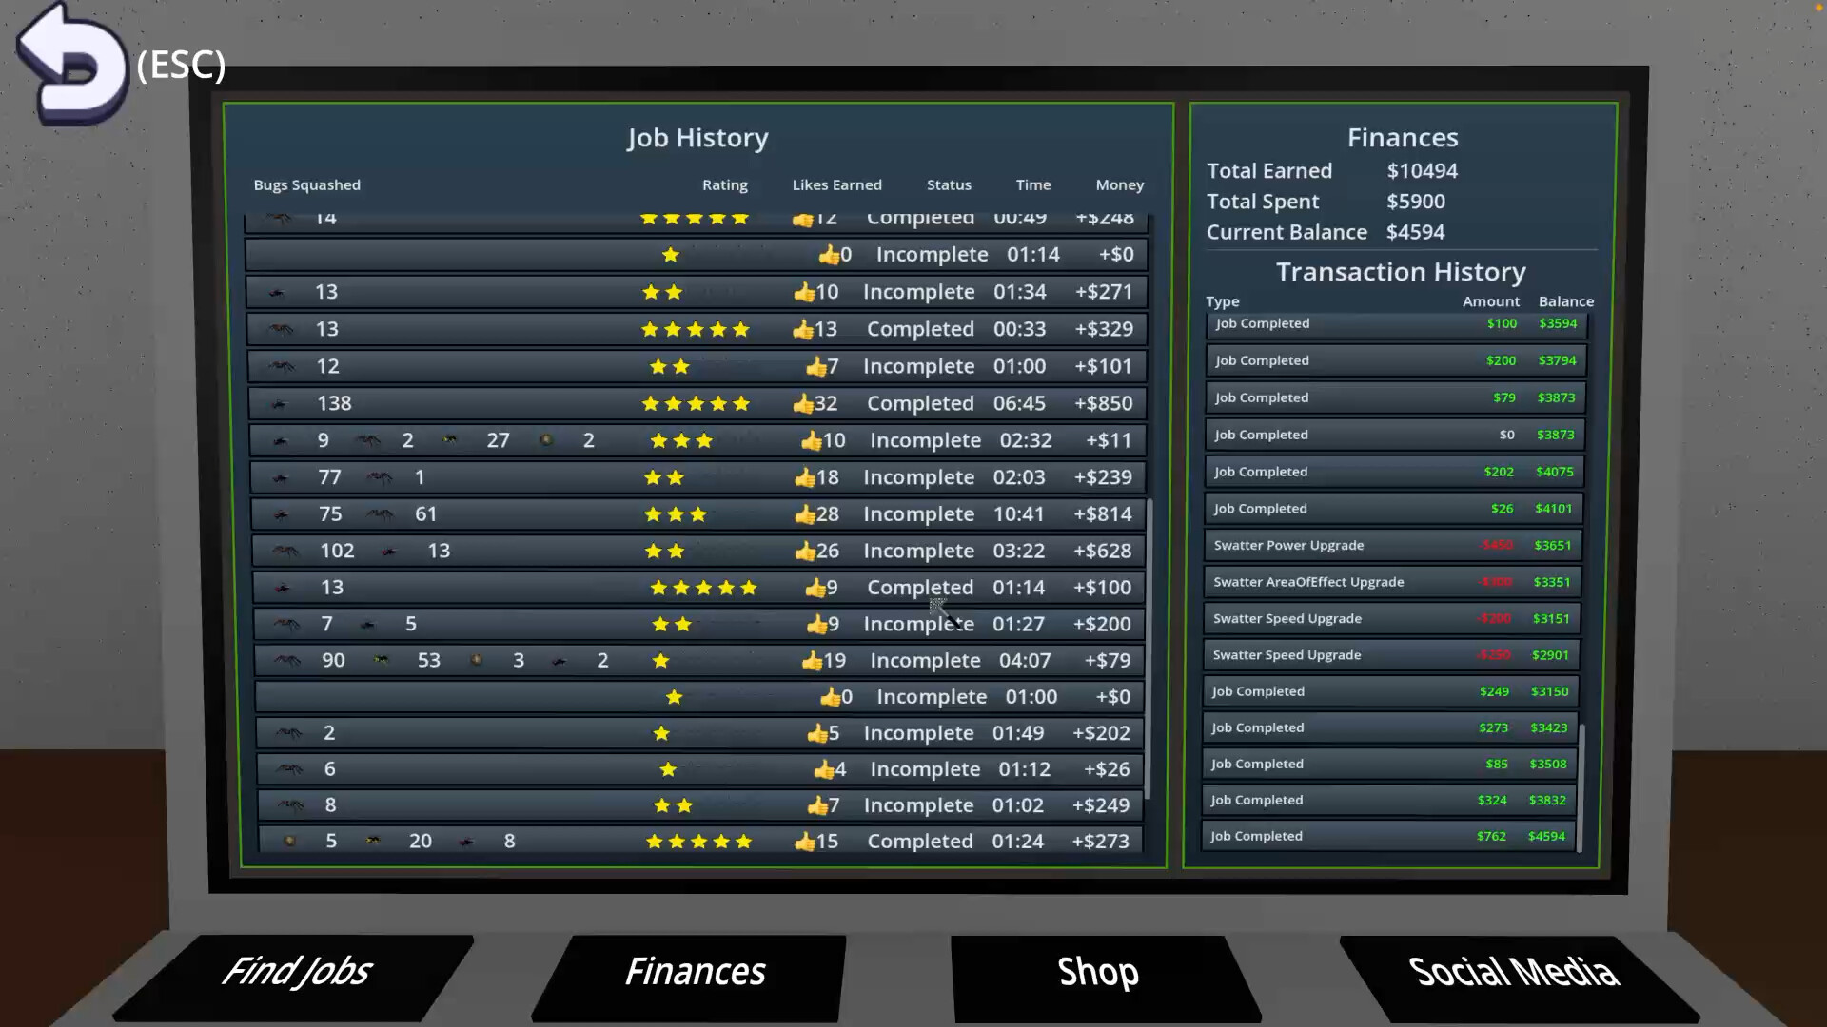Click the thumbs-up showing 0 on the 01:14 incomplete job
Screen dimensions: 1827x1027
click(829, 254)
